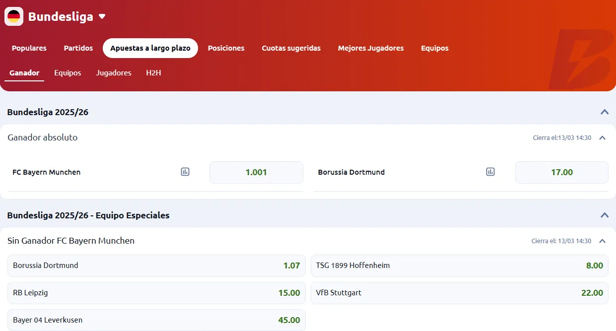Collapse the Equipo Especiales section

(605, 215)
